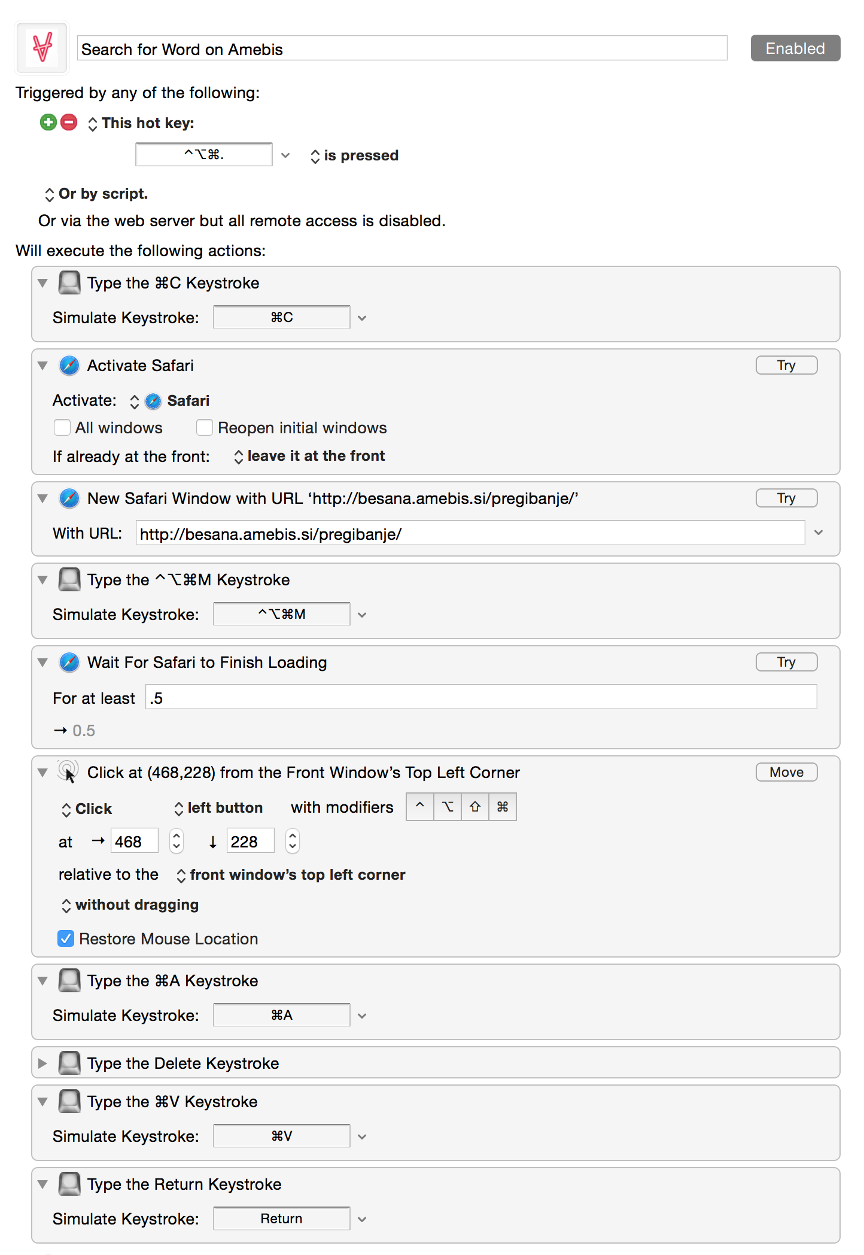Toggle the Command modifier in the click modifiers
Image resolution: width=864 pixels, height=1255 pixels.
502,807
